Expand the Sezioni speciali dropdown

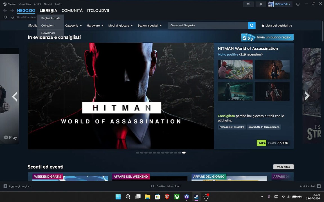[150, 26]
